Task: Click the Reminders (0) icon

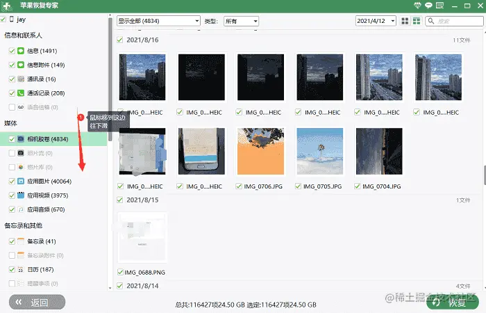Action: (x=21, y=283)
